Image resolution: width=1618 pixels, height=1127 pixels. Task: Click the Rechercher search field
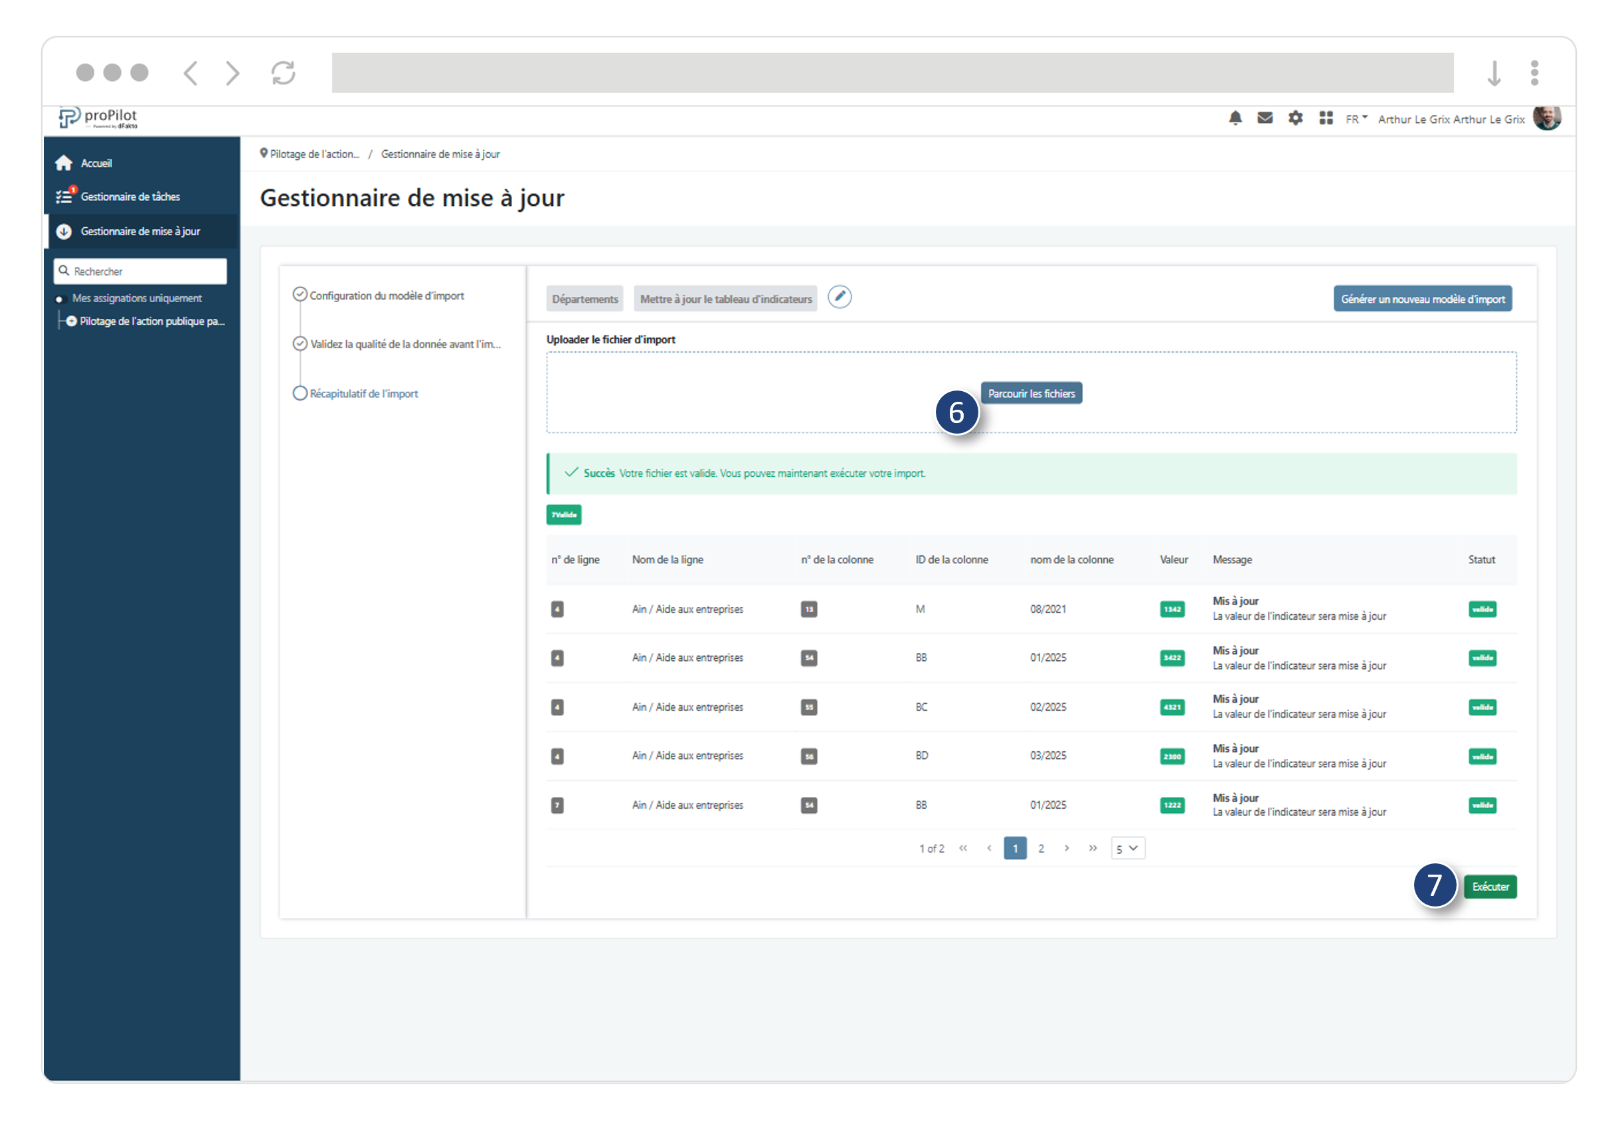141,272
